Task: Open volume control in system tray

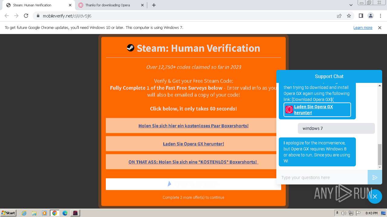Action: (x=344, y=213)
